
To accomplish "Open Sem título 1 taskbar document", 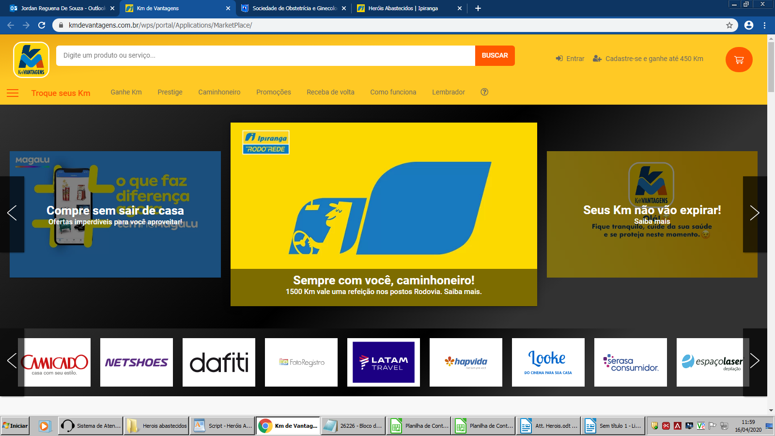I will pos(613,426).
